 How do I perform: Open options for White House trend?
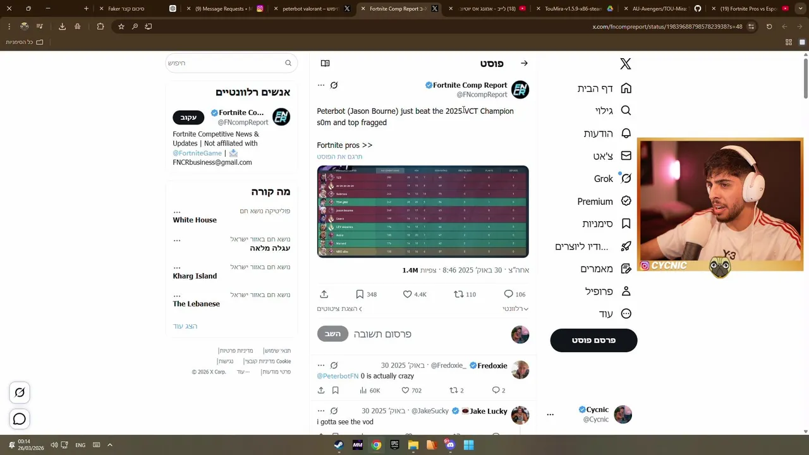[x=177, y=212]
